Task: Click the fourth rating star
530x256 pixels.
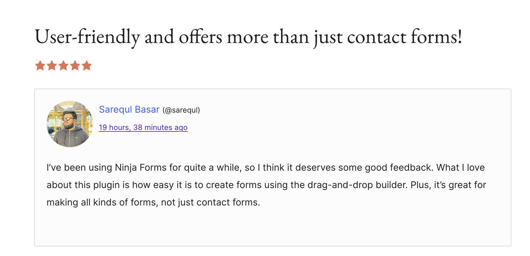Action: point(75,66)
